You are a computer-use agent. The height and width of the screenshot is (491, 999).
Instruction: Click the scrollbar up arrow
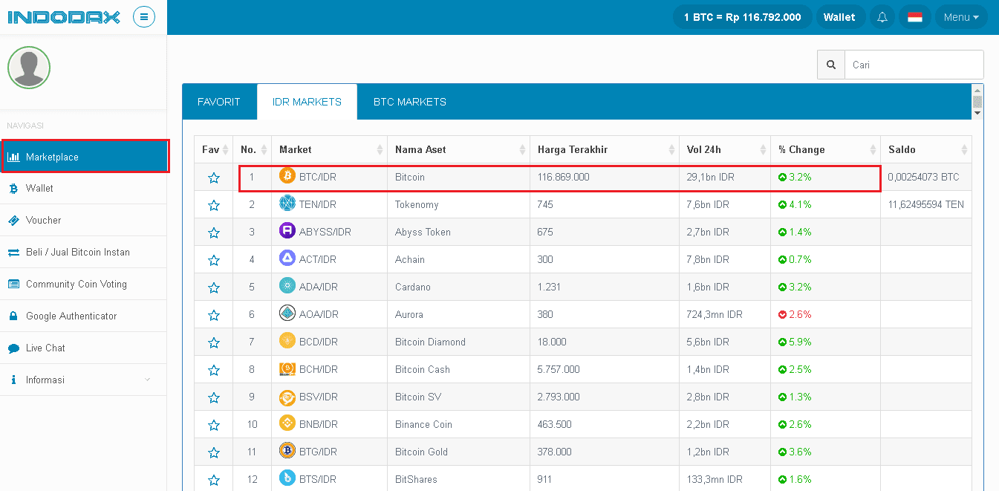977,90
